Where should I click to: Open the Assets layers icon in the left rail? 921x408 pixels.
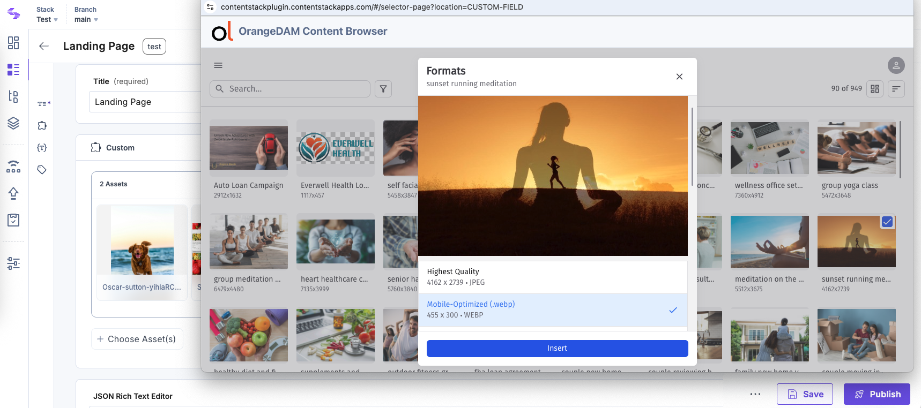[13, 123]
